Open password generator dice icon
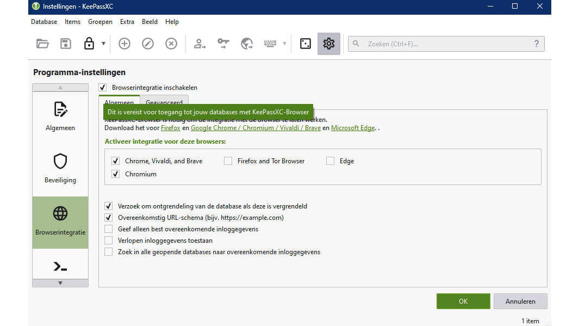 pos(306,44)
